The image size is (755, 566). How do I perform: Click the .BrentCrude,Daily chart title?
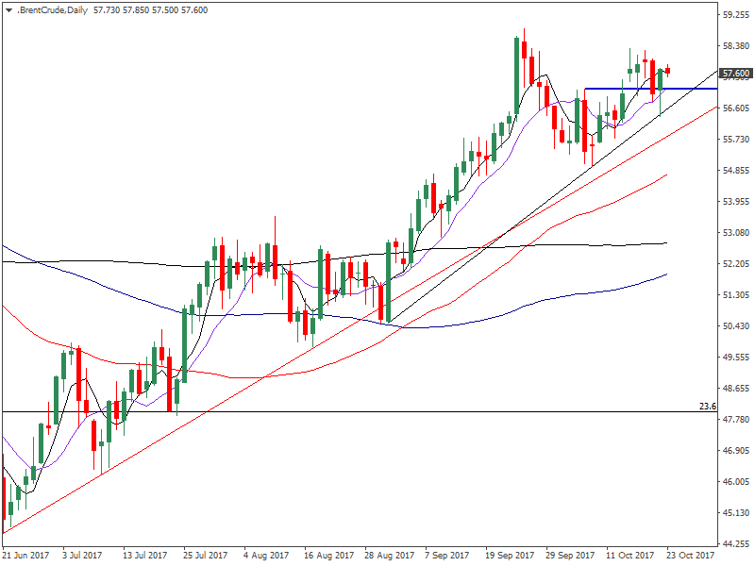[52, 8]
